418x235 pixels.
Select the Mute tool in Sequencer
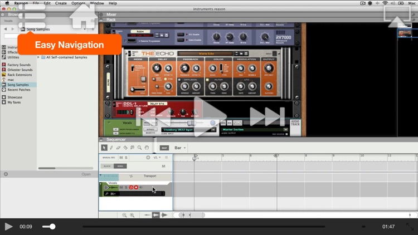pyautogui.click(x=132, y=148)
